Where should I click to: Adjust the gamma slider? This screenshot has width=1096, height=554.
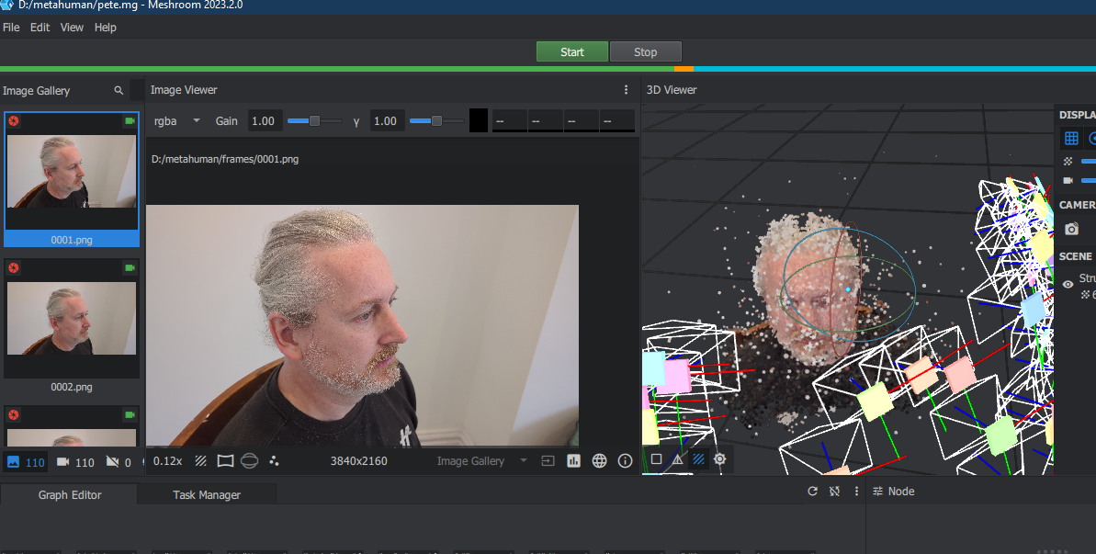tap(436, 121)
